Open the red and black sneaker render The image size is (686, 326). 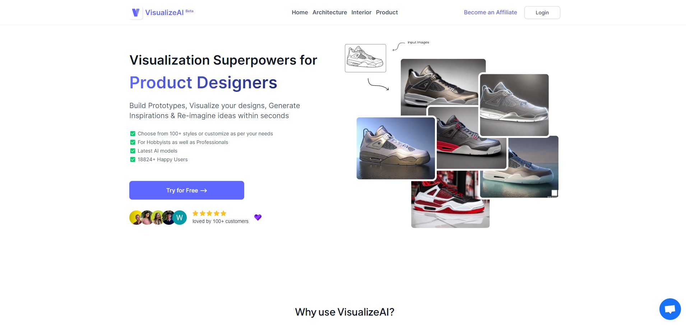(x=467, y=138)
